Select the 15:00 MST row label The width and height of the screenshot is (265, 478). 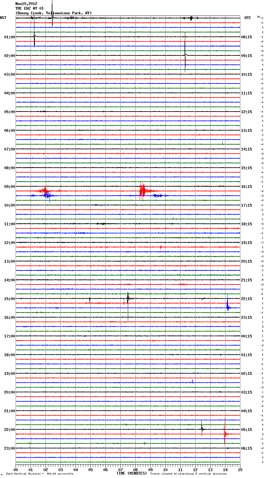[9, 299]
